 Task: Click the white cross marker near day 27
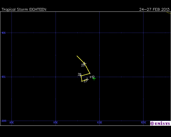[x=87, y=79]
